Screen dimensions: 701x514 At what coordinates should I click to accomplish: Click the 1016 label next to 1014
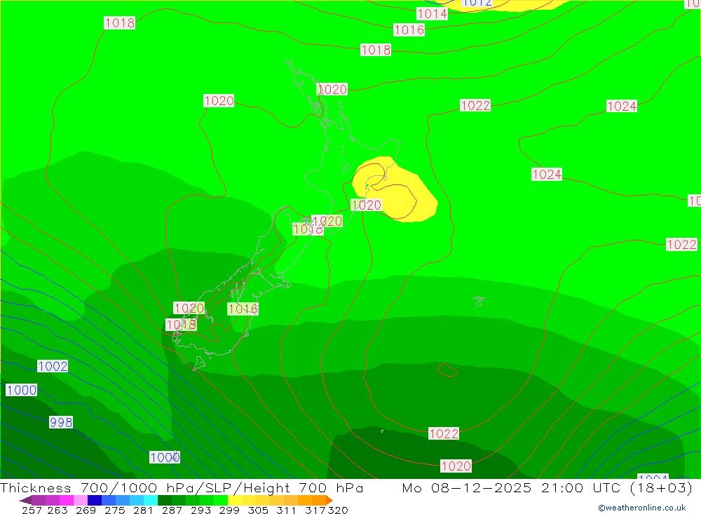click(409, 30)
